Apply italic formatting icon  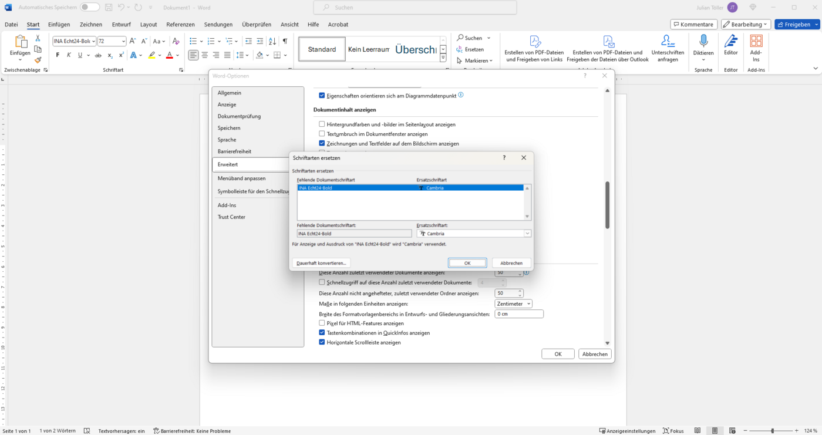69,55
